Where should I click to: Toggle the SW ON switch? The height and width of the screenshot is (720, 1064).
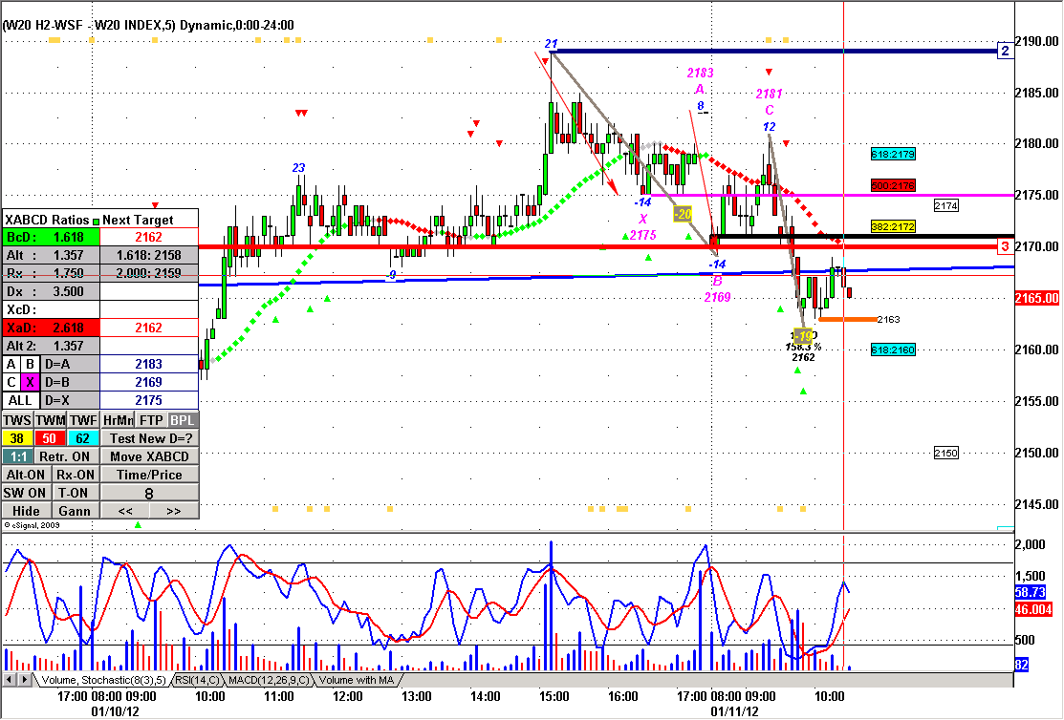coord(25,493)
